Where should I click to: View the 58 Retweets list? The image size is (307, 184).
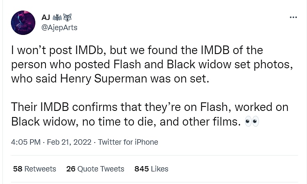[x=35, y=169]
